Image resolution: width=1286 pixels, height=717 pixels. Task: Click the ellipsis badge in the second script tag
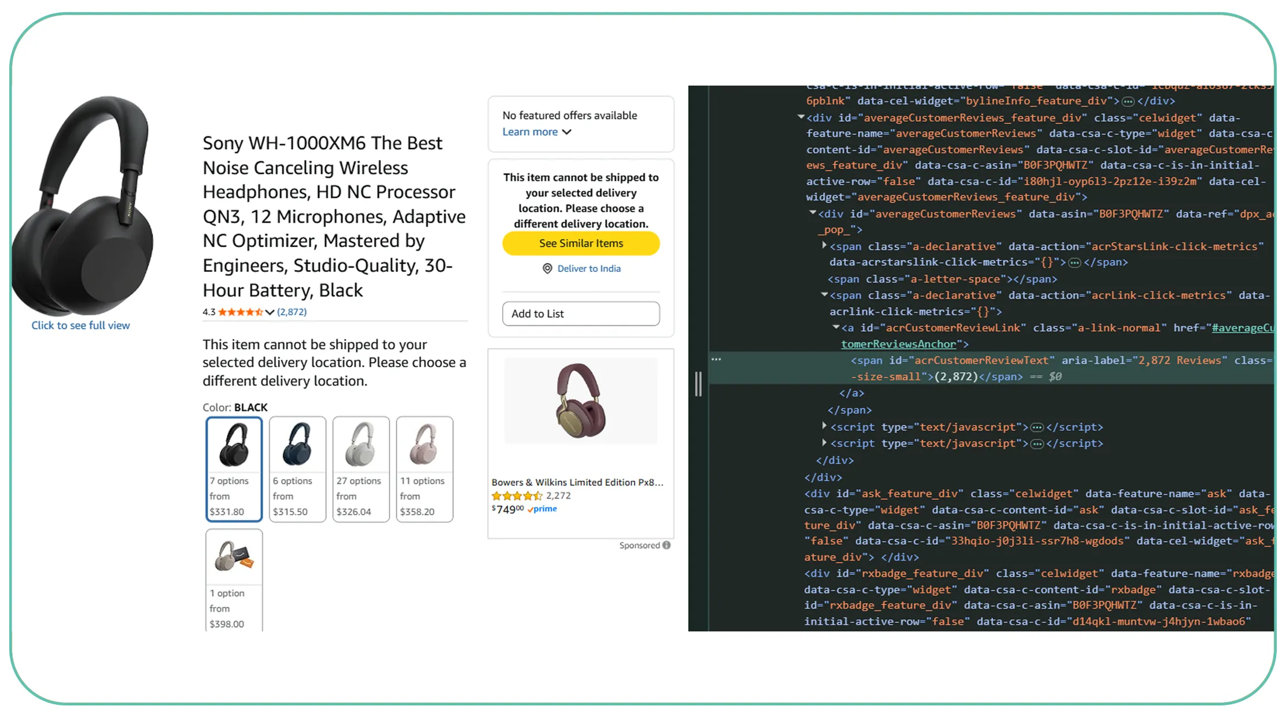tap(1037, 443)
